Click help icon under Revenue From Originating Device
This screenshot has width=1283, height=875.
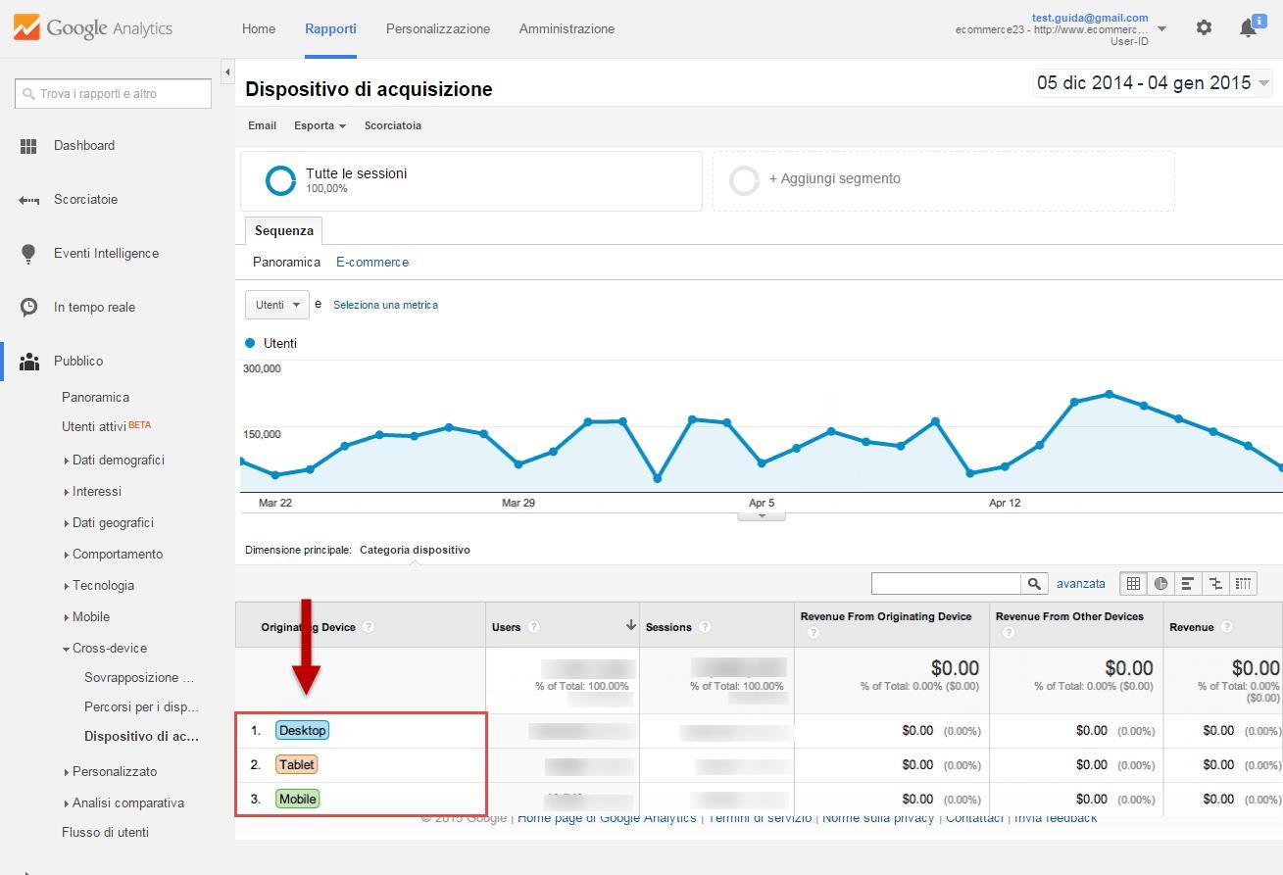tap(813, 634)
